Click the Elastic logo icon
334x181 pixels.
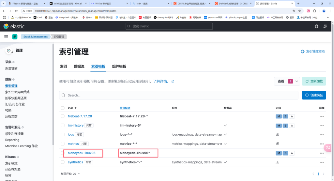[6, 26]
